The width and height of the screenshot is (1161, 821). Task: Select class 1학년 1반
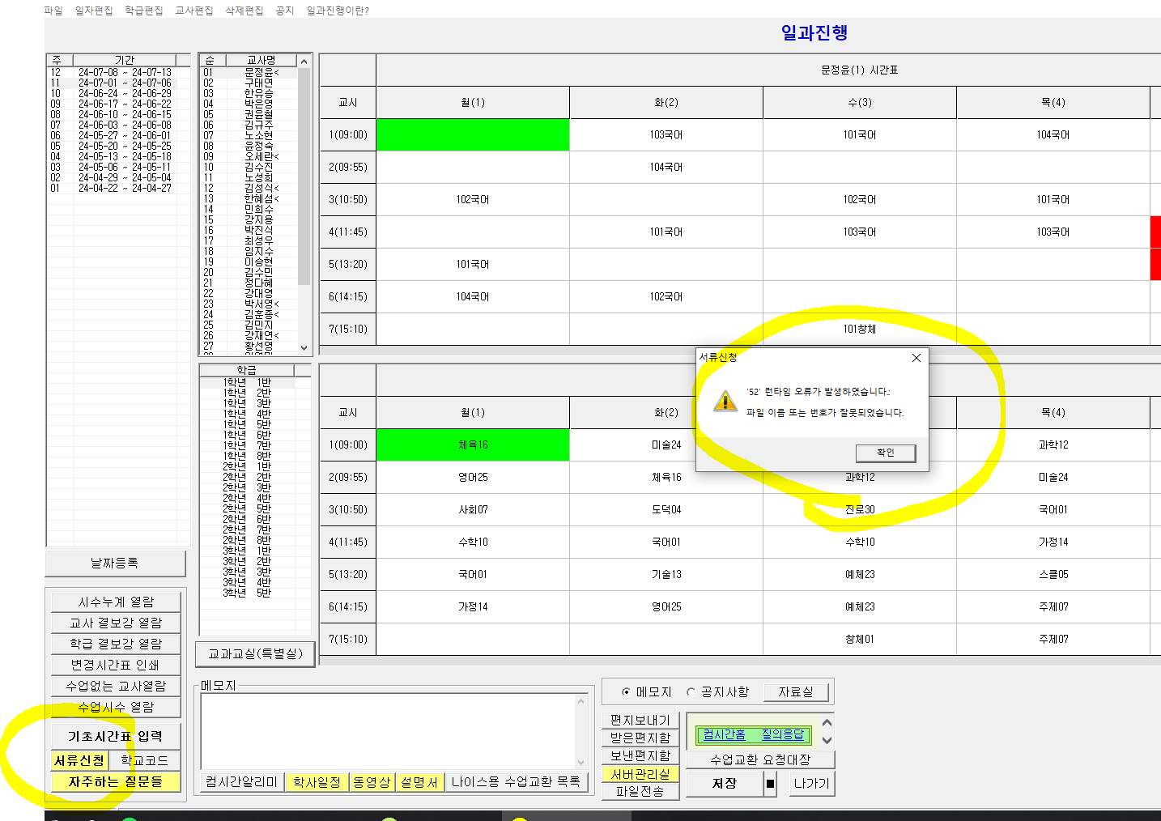click(x=247, y=382)
